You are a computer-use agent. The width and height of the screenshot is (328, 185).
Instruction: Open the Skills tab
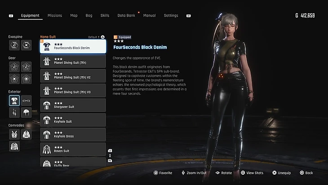pos(105,15)
